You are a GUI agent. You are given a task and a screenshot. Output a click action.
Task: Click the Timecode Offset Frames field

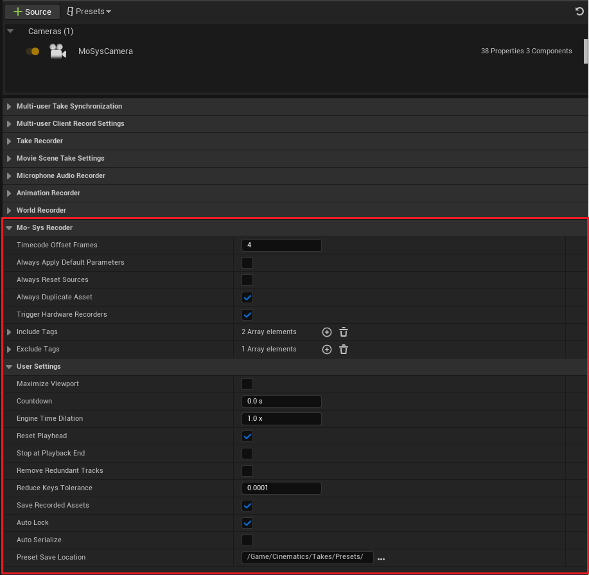click(281, 245)
